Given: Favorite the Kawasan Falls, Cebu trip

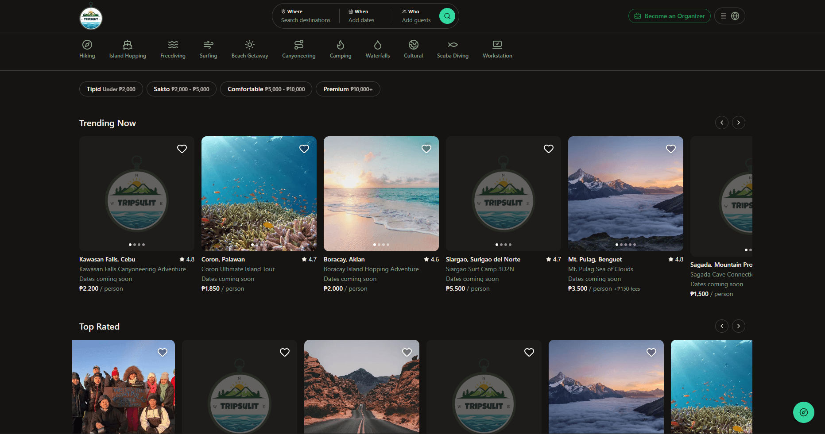Looking at the screenshot, I should coord(182,149).
